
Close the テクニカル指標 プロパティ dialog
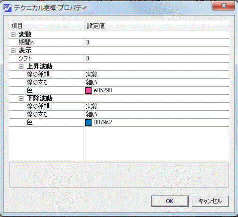223,6
